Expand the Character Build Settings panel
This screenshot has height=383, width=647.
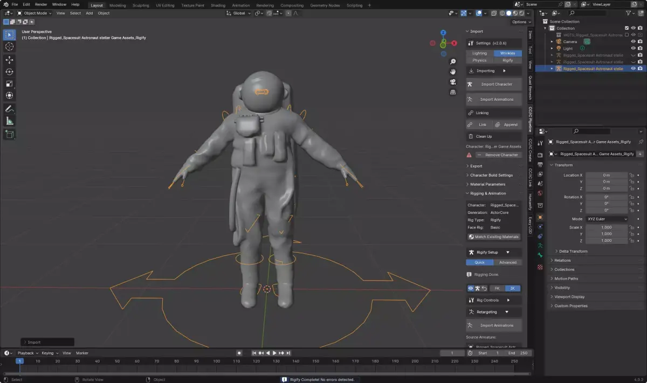coord(491,175)
